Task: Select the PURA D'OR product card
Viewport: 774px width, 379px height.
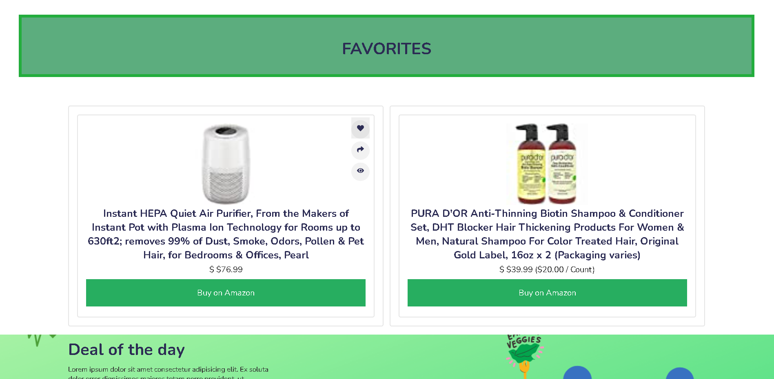Action: [547, 216]
